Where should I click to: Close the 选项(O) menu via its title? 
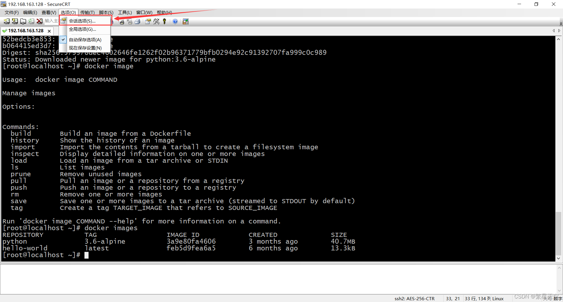[x=68, y=12]
